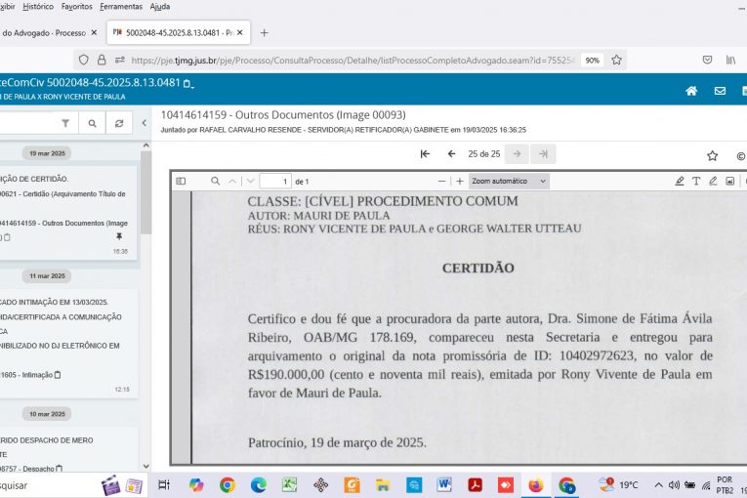This screenshot has height=498, width=747.
Task: Select the PDF text annotation tool
Action: 696,181
